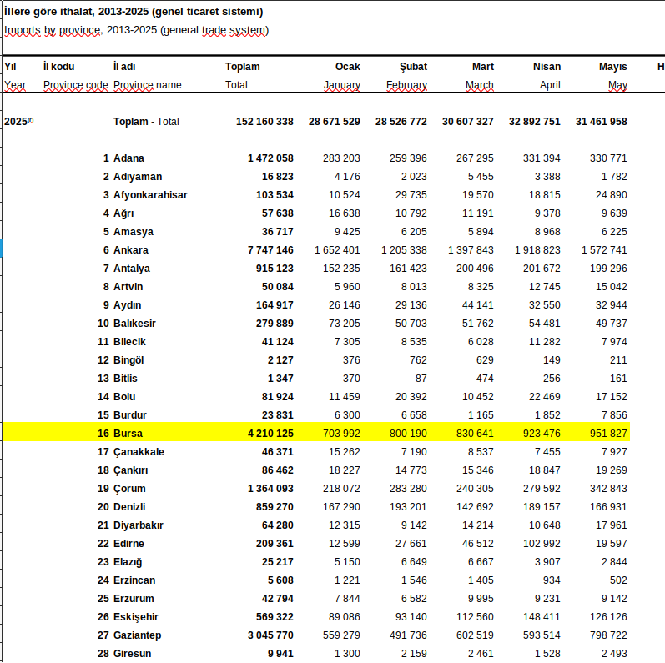The width and height of the screenshot is (665, 663).
Task: Click the "Afyonkarahisar" province name
Action: [x=150, y=195]
